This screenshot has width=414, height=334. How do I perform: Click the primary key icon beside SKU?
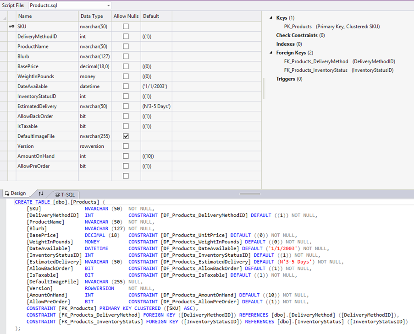point(11,27)
